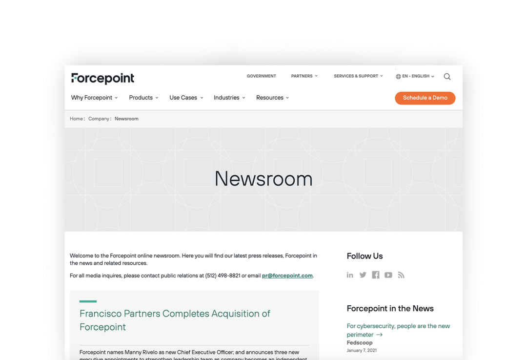Image resolution: width=527 pixels, height=360 pixels.
Task: Open the Government link
Action: click(261, 76)
